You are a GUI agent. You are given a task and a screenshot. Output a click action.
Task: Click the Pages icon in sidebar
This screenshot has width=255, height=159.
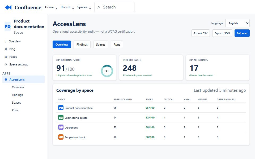[6, 57]
